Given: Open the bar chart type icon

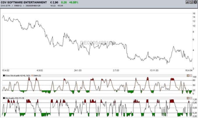Looking at the screenshot, I should pyautogui.click(x=187, y=2).
